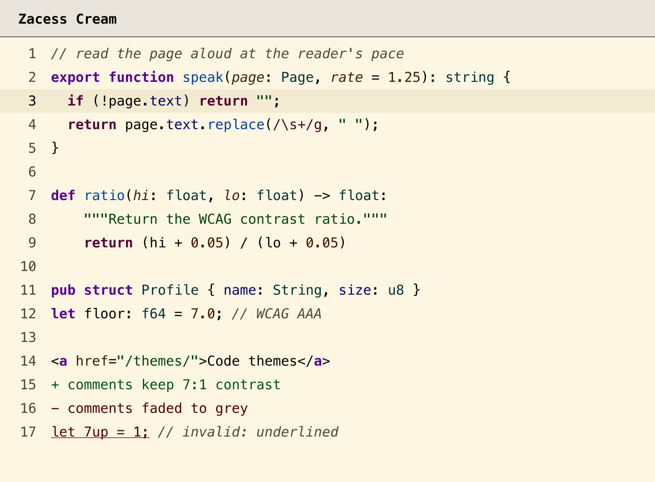This screenshot has width=655, height=482.
Task: Click the docstring 'Return the WCAG contrast ratio.'
Action: [x=236, y=219]
